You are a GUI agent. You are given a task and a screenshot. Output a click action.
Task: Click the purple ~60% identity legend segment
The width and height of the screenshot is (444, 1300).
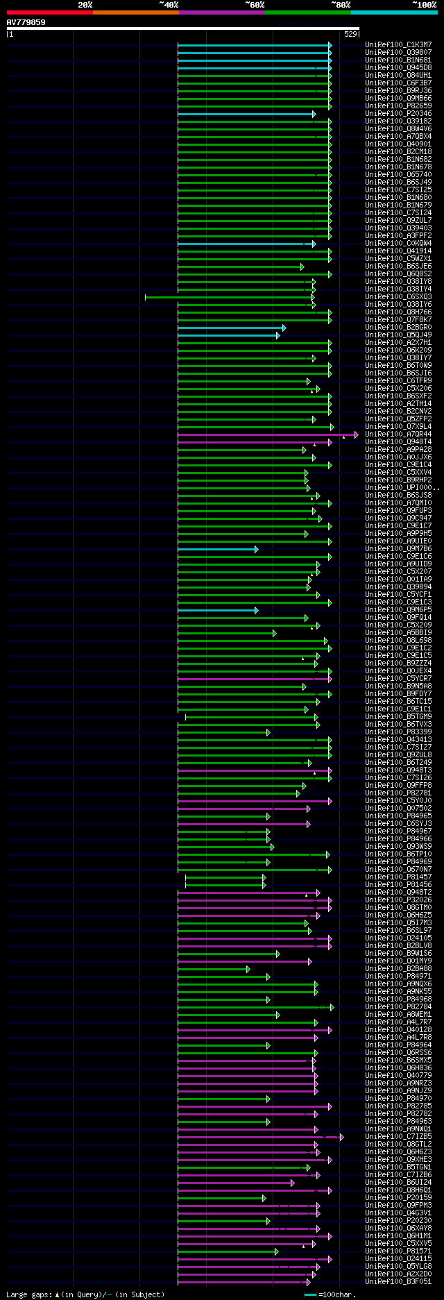(x=221, y=12)
